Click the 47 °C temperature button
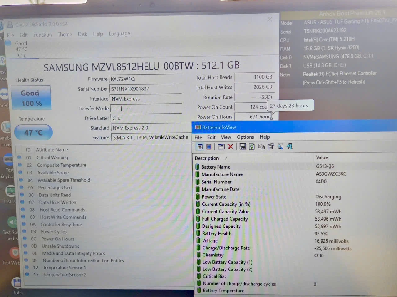 33,133
